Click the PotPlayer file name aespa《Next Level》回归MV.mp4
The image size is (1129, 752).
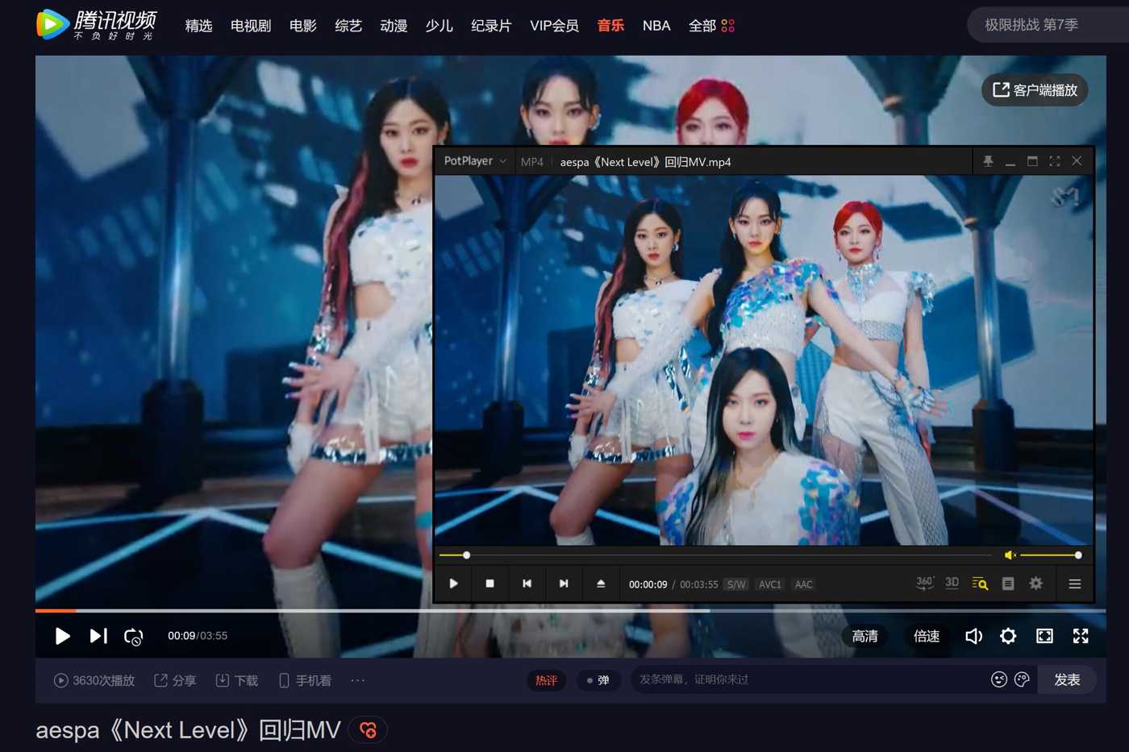pos(646,162)
